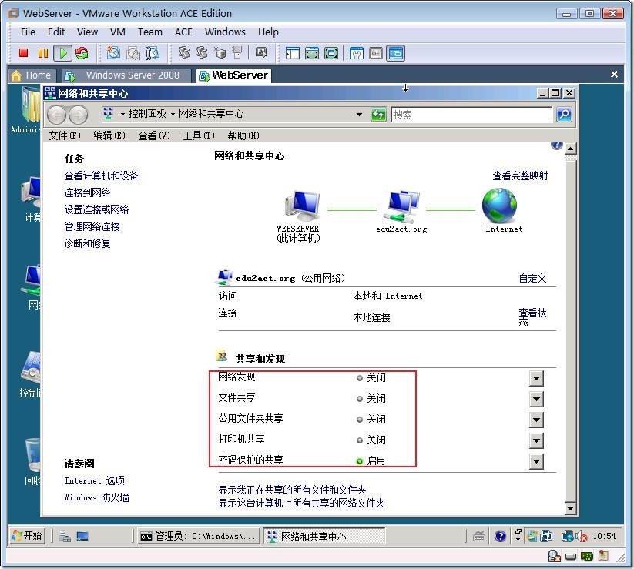Open Server Manager from the quick launch
The image size is (634, 569).
tap(65, 536)
